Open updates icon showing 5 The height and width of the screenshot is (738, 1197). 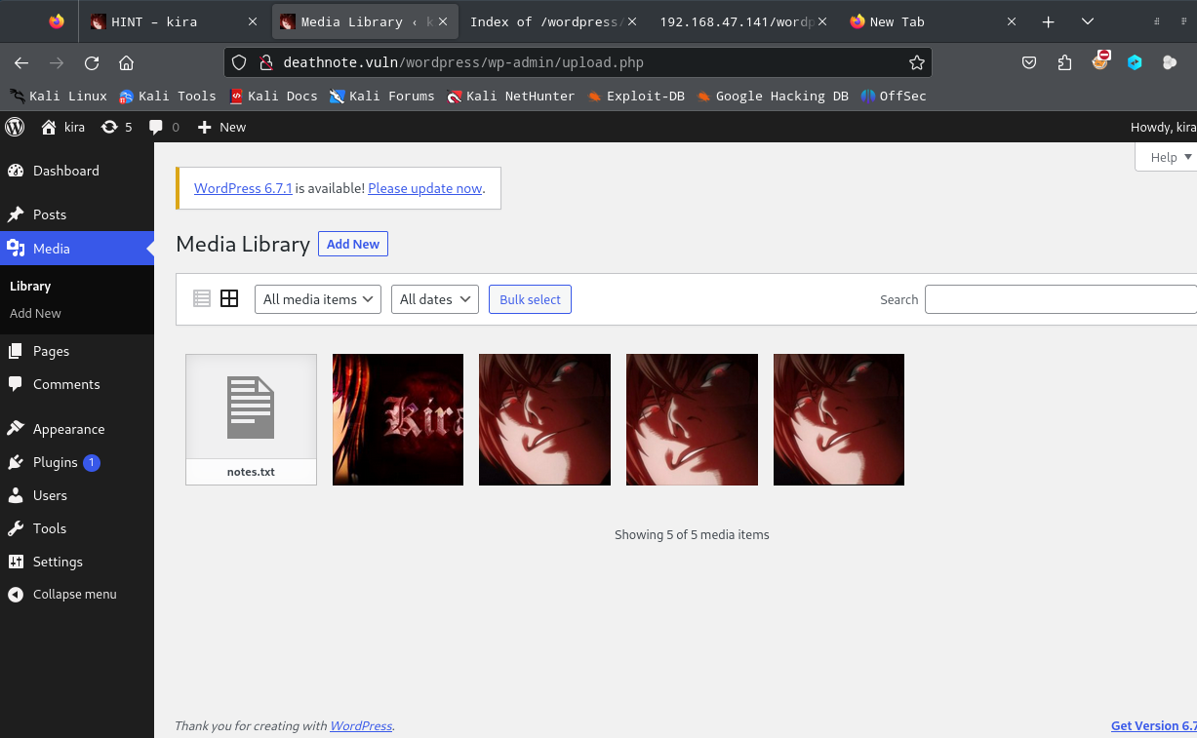pyautogui.click(x=109, y=127)
